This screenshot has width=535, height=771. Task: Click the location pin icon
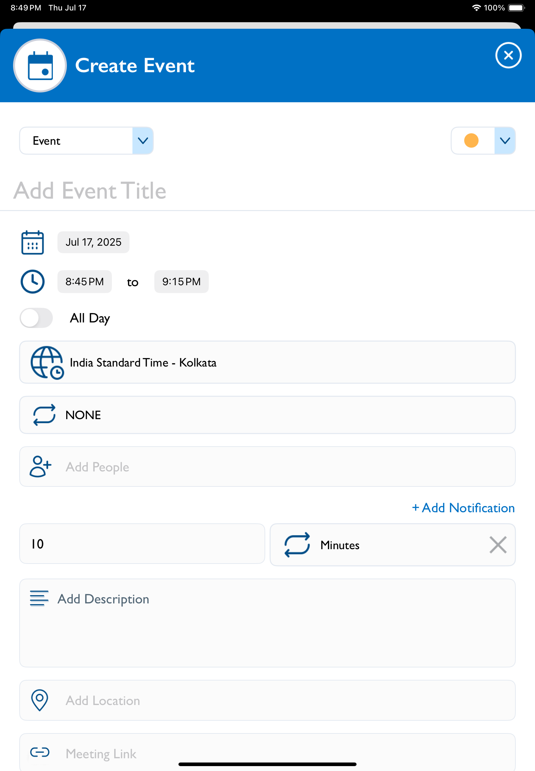pos(39,700)
